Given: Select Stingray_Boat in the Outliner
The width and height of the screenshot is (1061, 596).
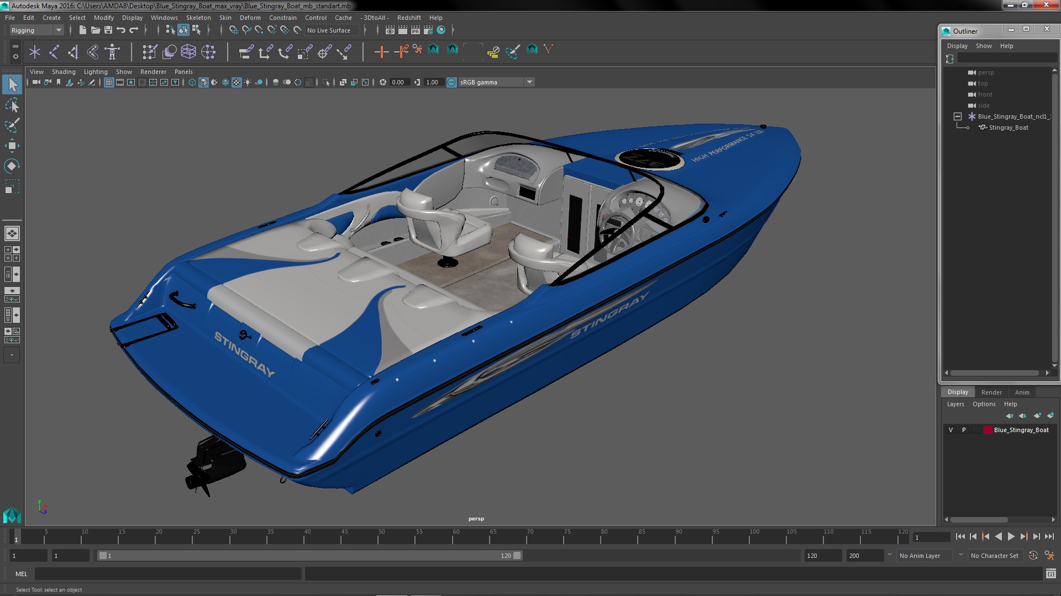Looking at the screenshot, I should click(x=1009, y=127).
